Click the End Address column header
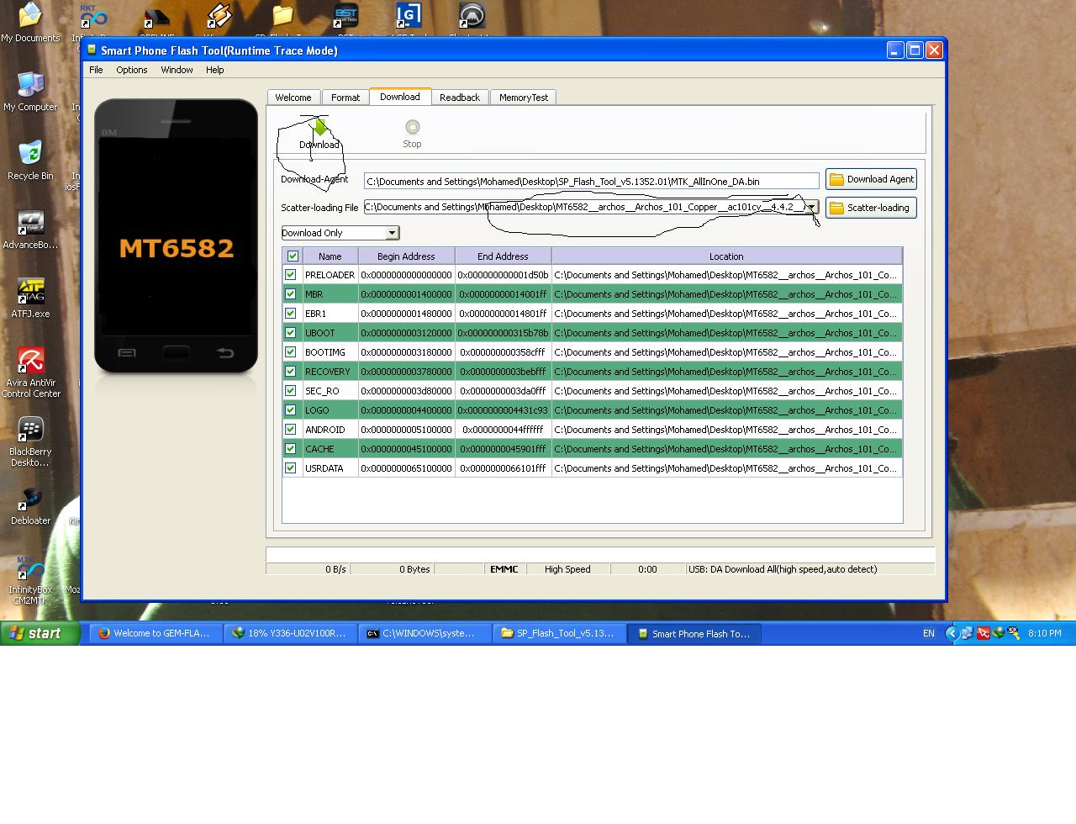The width and height of the screenshot is (1076, 824). coord(503,256)
